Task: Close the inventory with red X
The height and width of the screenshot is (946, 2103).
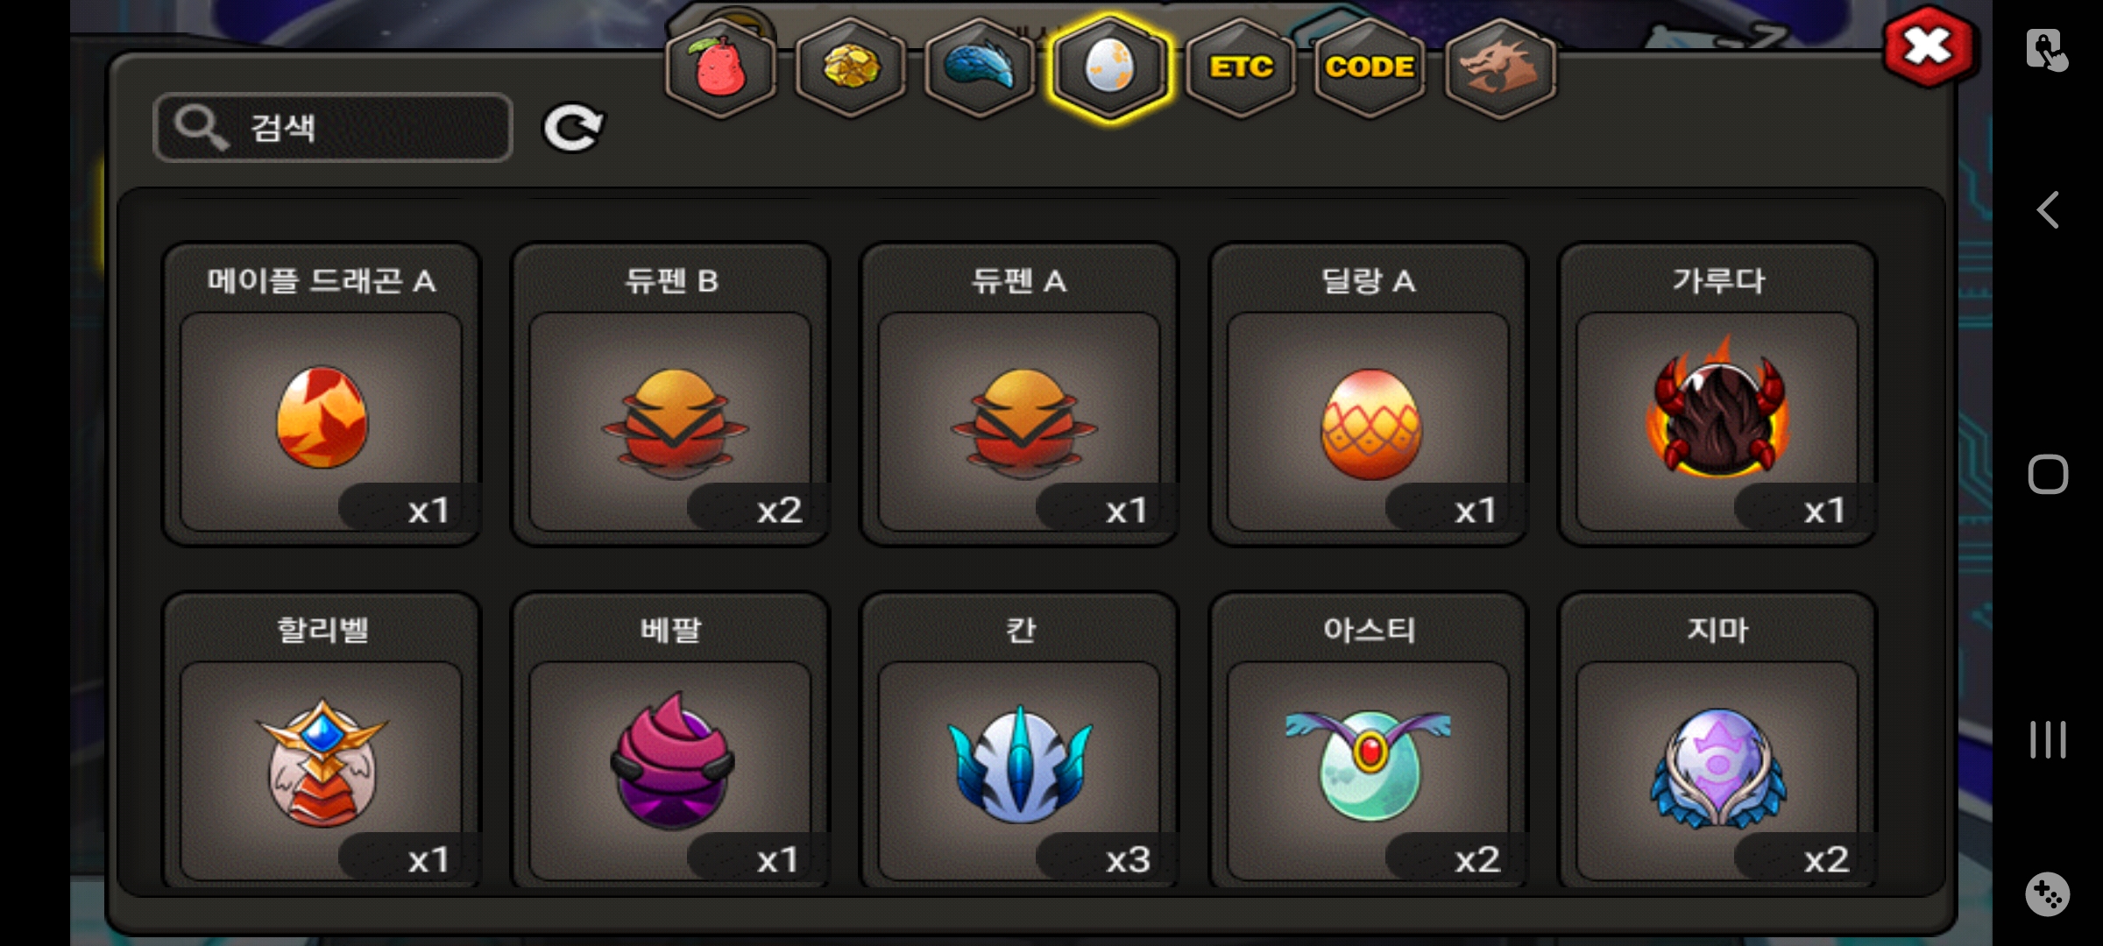Action: (x=1929, y=46)
